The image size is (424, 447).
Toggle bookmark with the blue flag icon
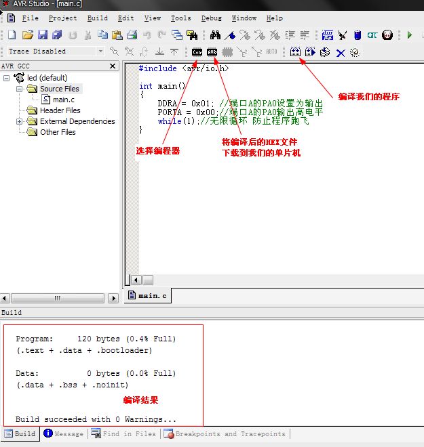(230, 35)
